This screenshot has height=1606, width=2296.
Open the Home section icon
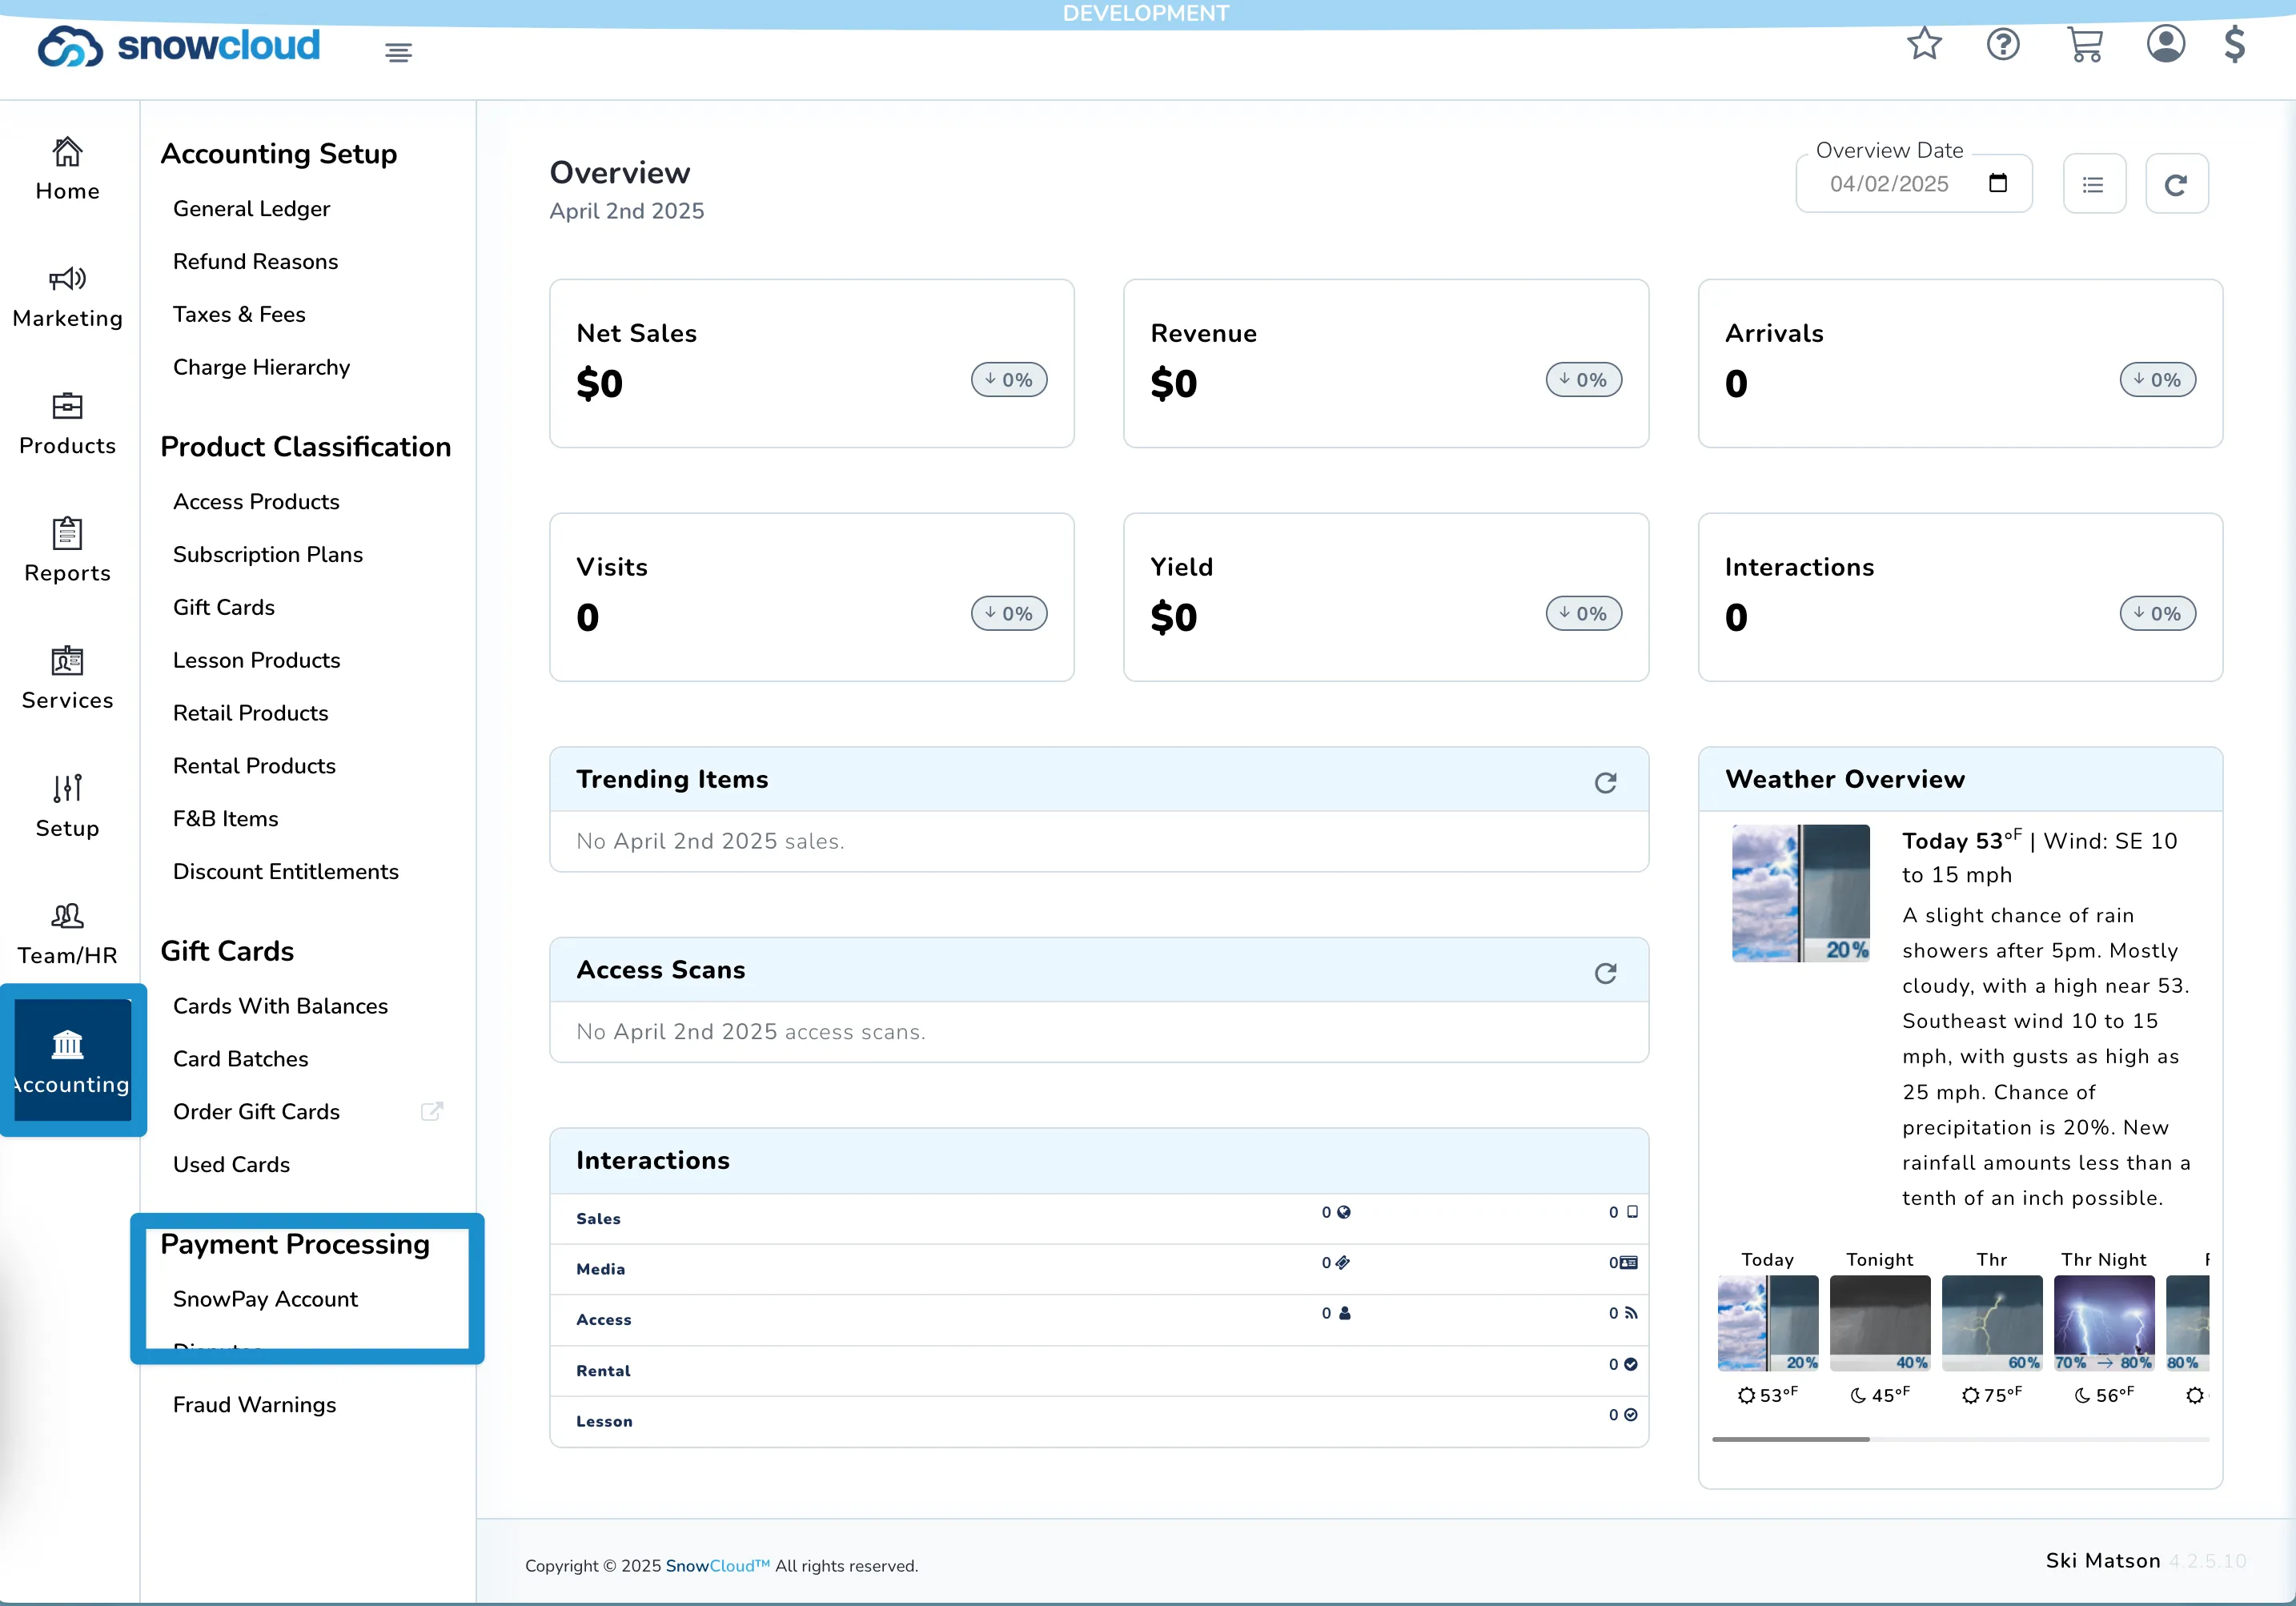tap(67, 152)
